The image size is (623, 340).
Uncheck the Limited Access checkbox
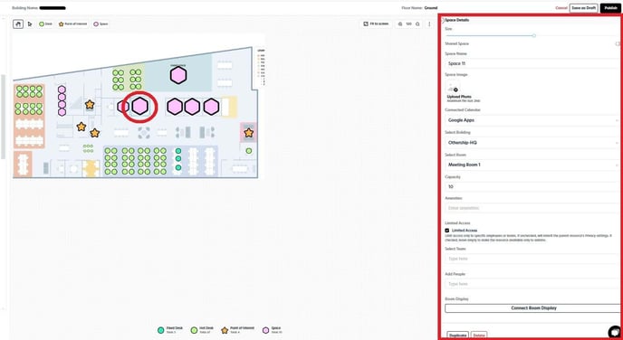tap(447, 230)
